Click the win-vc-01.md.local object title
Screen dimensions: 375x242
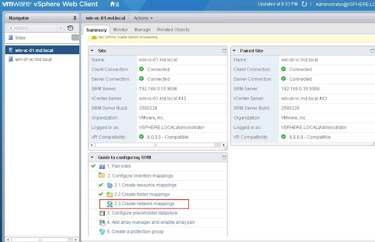[105, 18]
